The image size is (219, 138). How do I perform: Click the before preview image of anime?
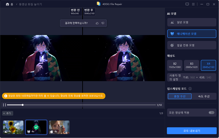(x=41, y=58)
